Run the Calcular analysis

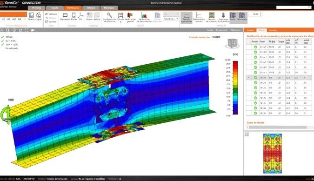tap(120, 18)
